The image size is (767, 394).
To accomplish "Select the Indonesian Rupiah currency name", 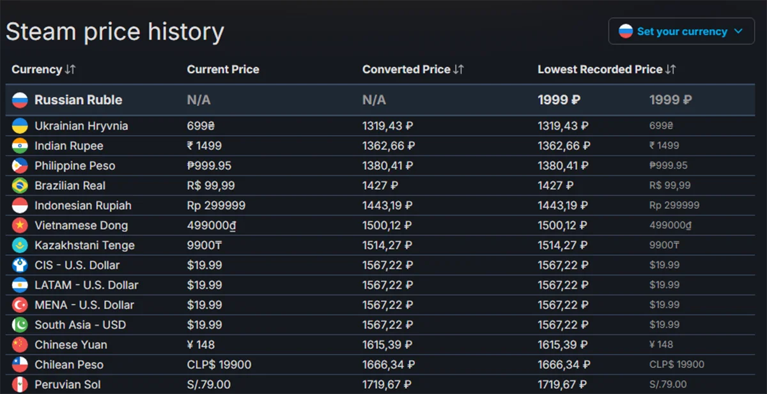I will (x=83, y=206).
